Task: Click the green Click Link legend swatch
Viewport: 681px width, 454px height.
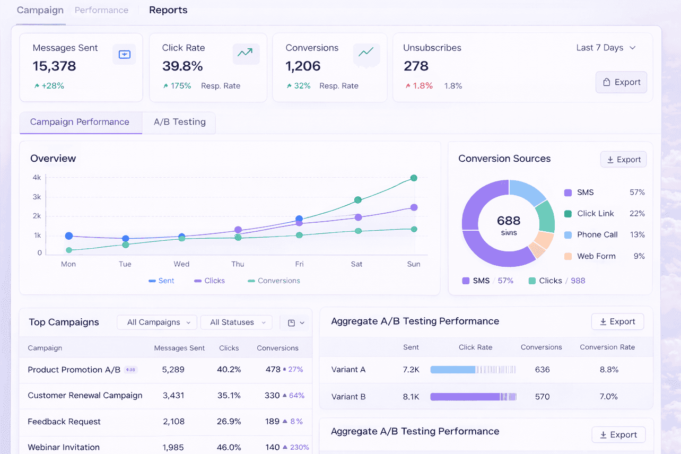Action: [568, 214]
